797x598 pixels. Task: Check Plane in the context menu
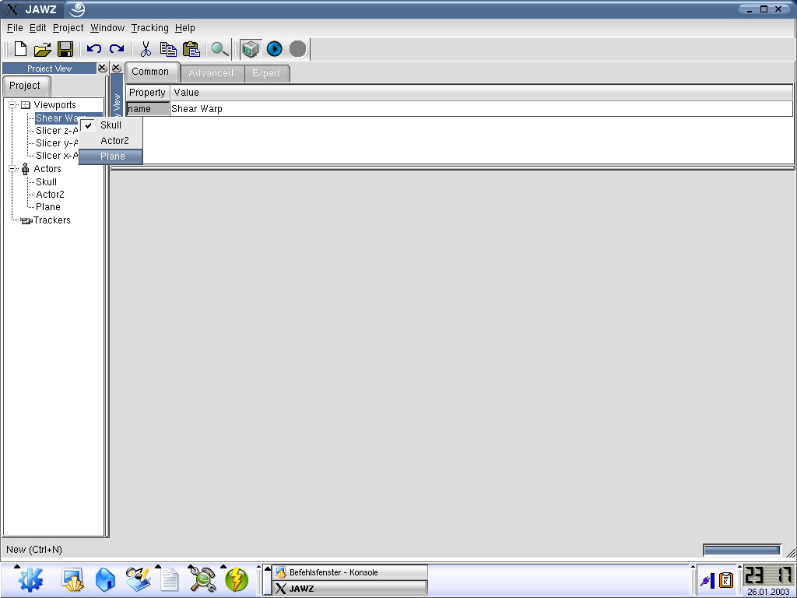click(112, 157)
